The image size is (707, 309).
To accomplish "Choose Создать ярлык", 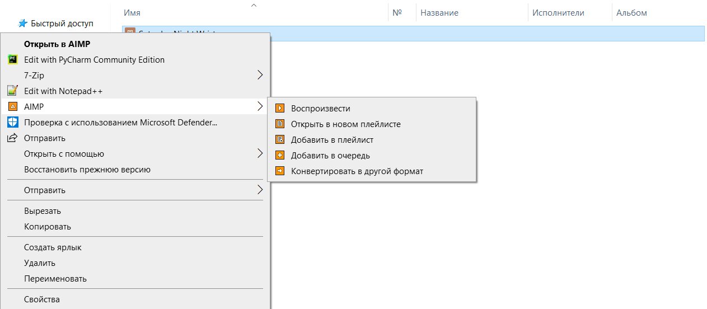I will click(135, 247).
